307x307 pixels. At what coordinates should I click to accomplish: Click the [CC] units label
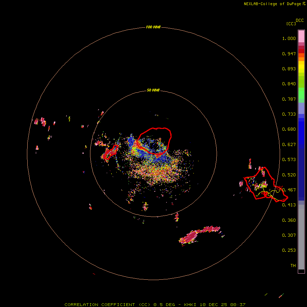pos(291,24)
